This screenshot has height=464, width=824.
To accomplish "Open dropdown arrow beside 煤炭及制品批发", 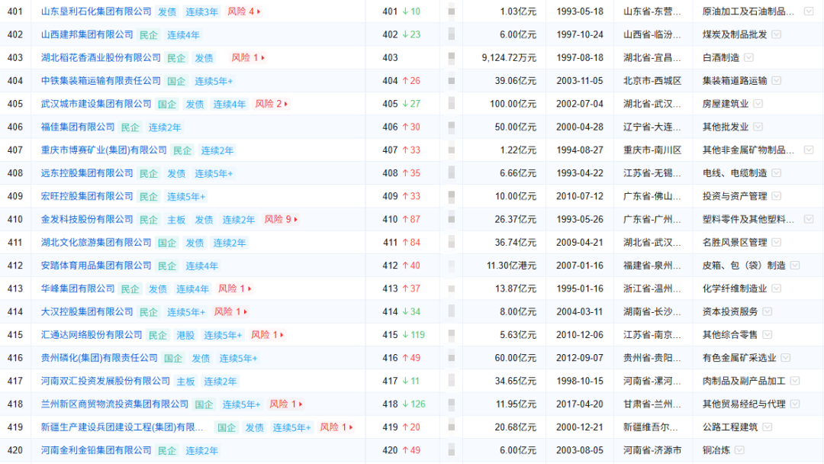I will pos(776,34).
